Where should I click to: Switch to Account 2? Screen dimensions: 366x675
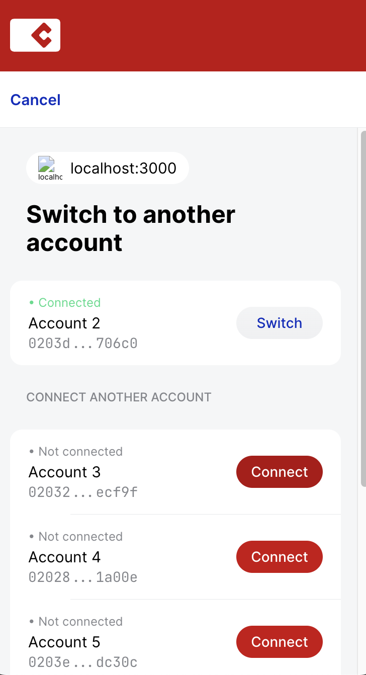click(280, 322)
